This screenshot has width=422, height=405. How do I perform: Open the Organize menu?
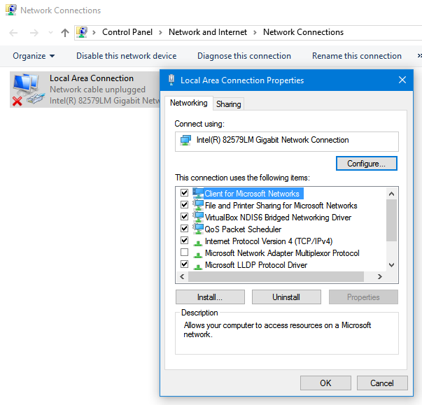(x=34, y=56)
